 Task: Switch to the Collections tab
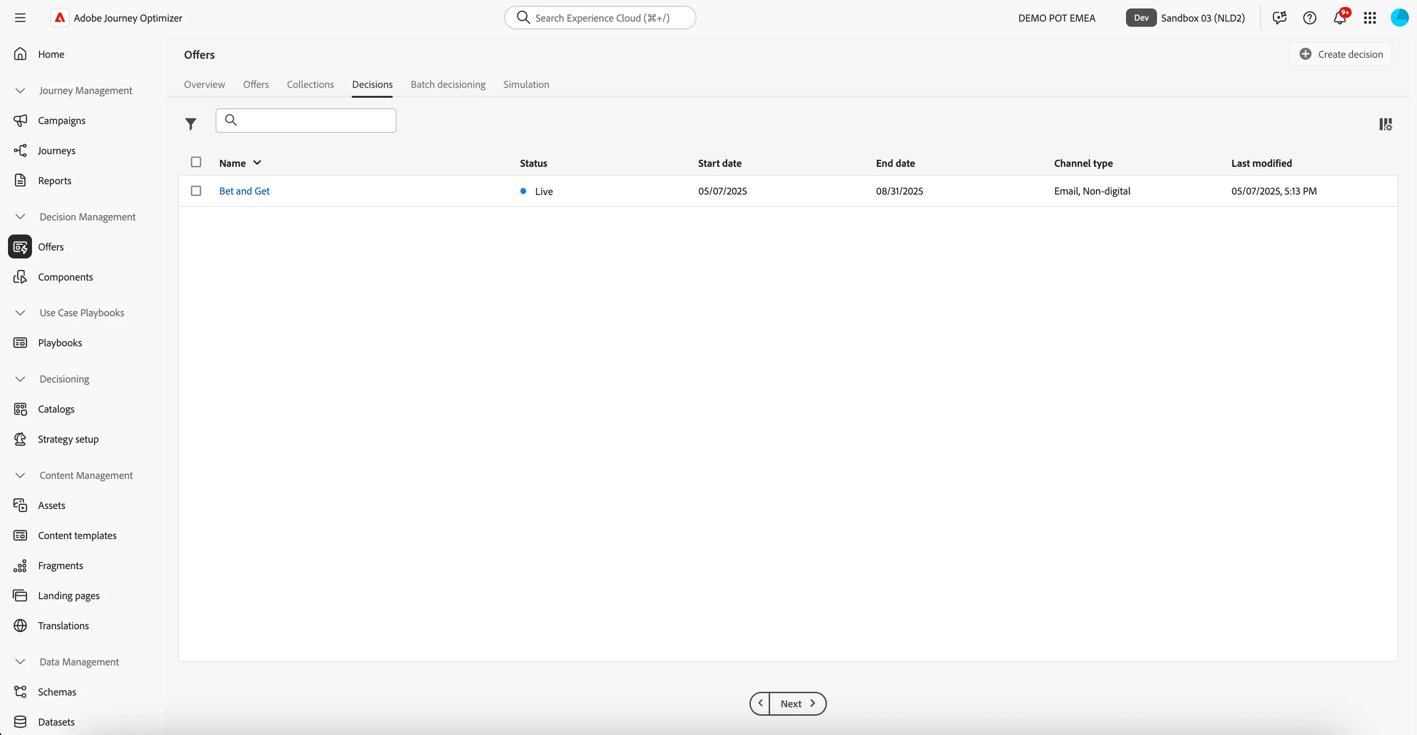[x=310, y=84]
